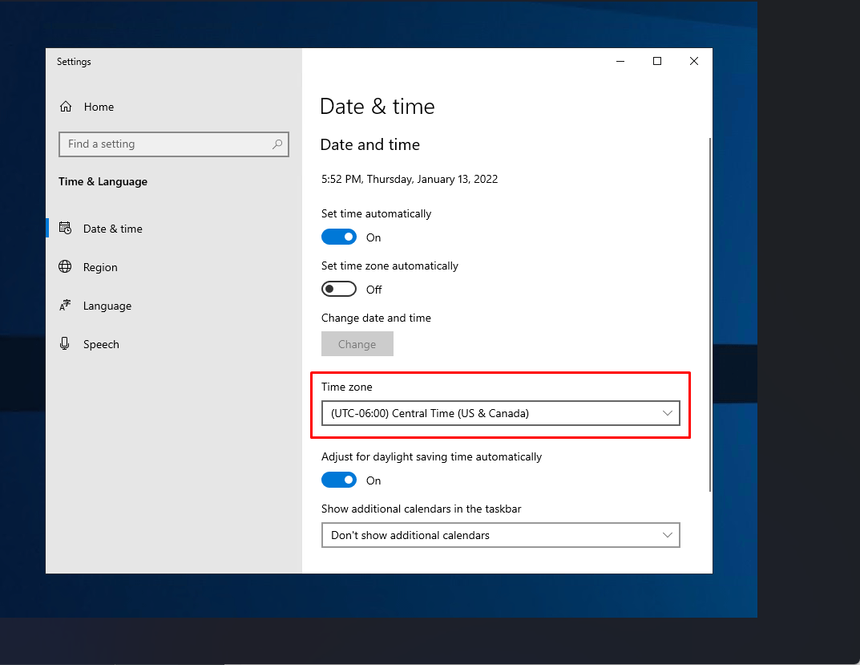Click the current date and time text
860x665 pixels.
[x=409, y=179]
